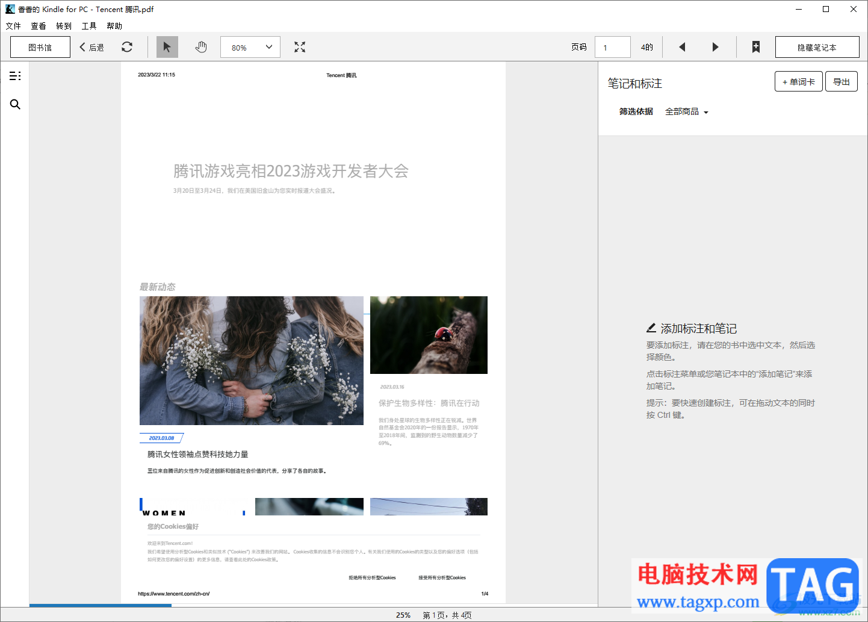Click 拒绝所有分析型Cookies in the document

coord(372,577)
